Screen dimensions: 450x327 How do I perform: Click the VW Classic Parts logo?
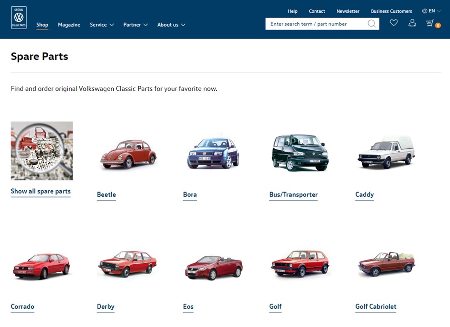tap(19, 18)
